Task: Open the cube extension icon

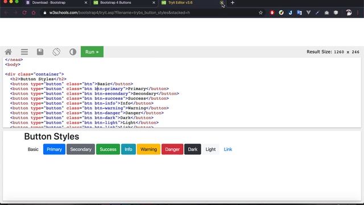Action: tap(336, 13)
